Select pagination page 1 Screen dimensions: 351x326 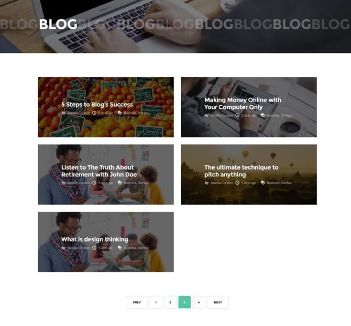(x=156, y=302)
